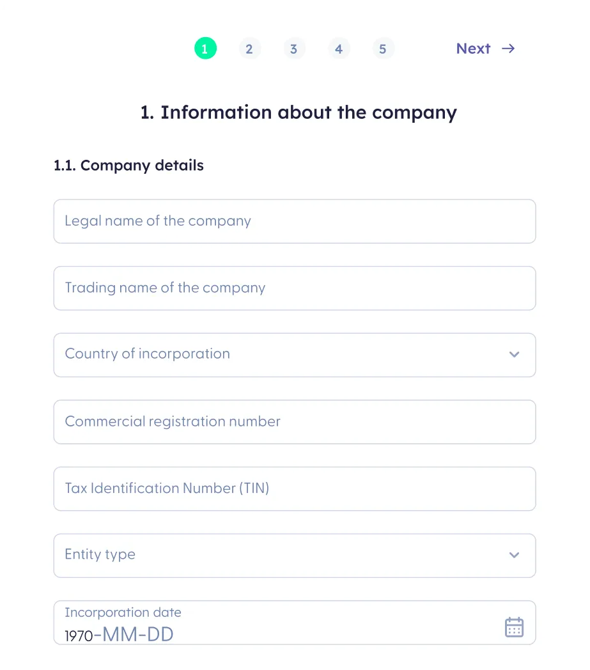This screenshot has width=590, height=670.
Task: Click the Next button
Action: click(473, 49)
